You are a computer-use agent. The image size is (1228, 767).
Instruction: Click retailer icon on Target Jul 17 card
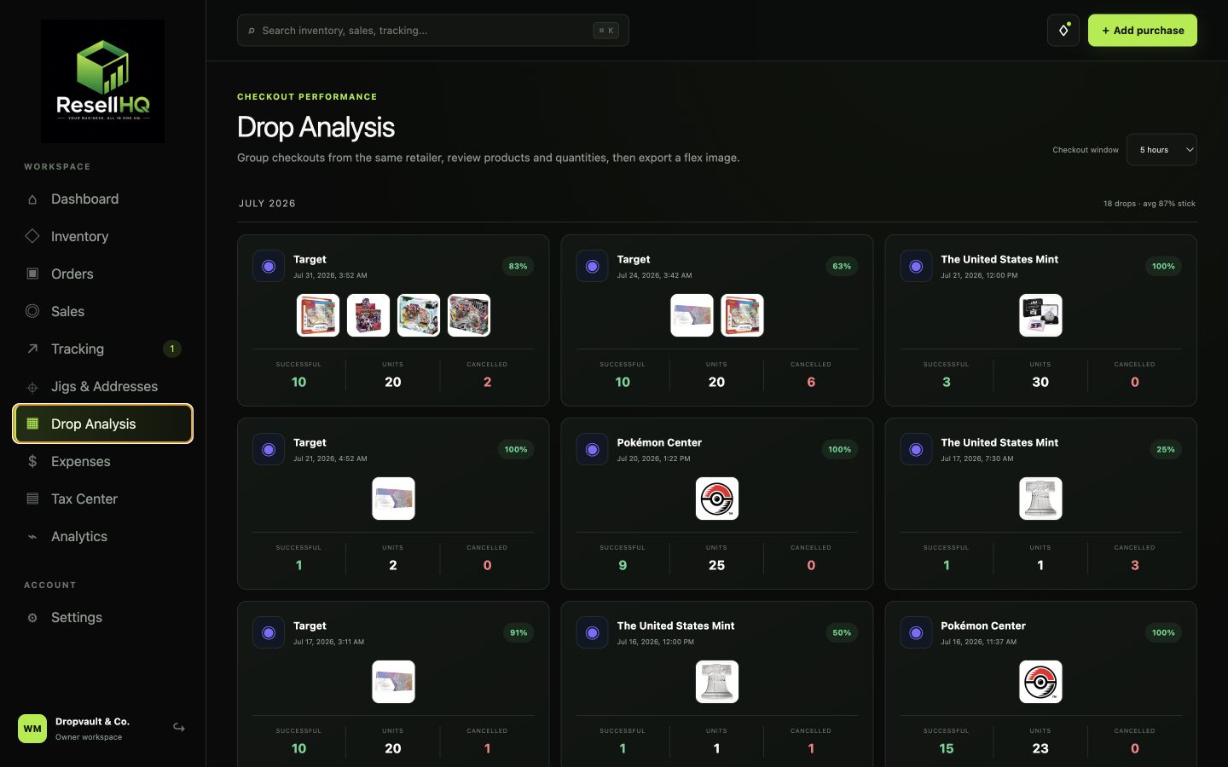pos(269,632)
